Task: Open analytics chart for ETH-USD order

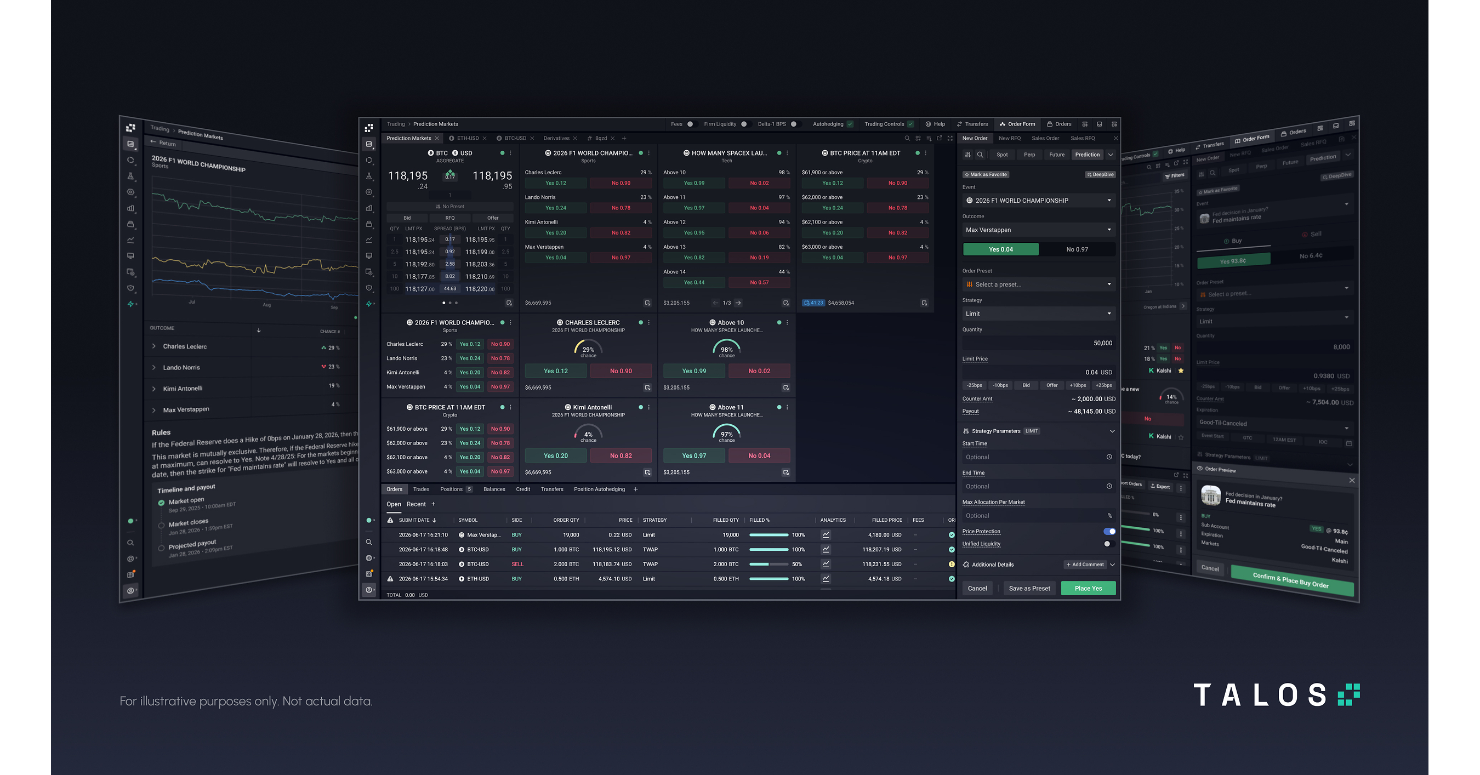Action: tap(826, 579)
